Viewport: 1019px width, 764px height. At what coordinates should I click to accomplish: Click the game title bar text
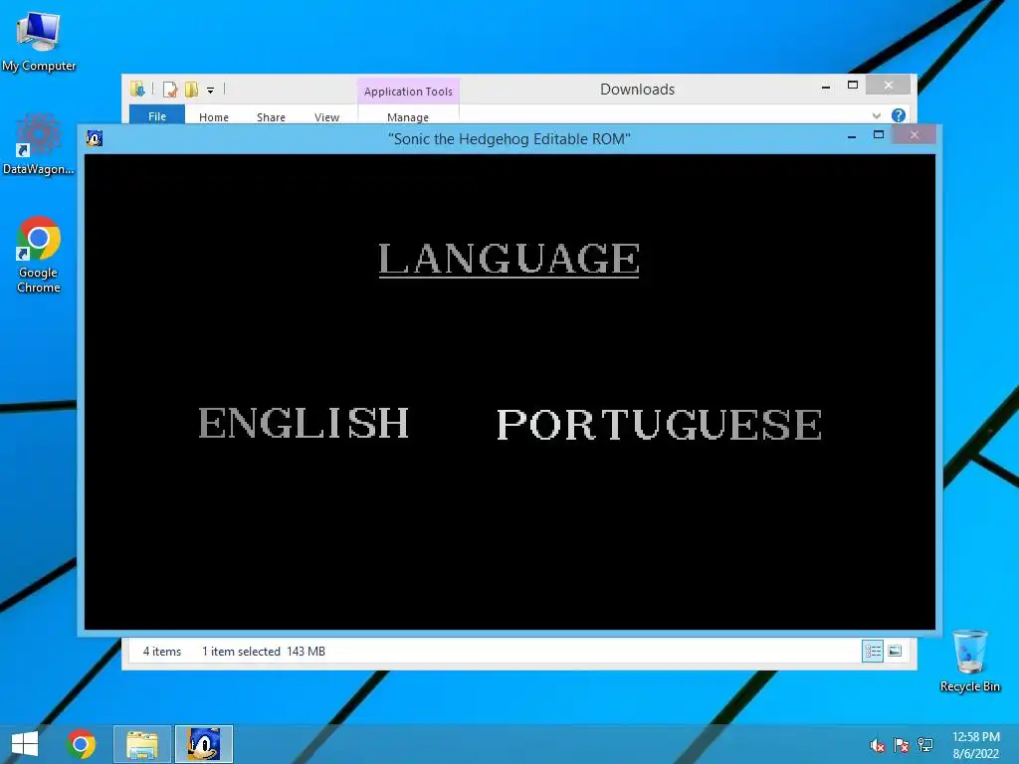click(x=509, y=139)
